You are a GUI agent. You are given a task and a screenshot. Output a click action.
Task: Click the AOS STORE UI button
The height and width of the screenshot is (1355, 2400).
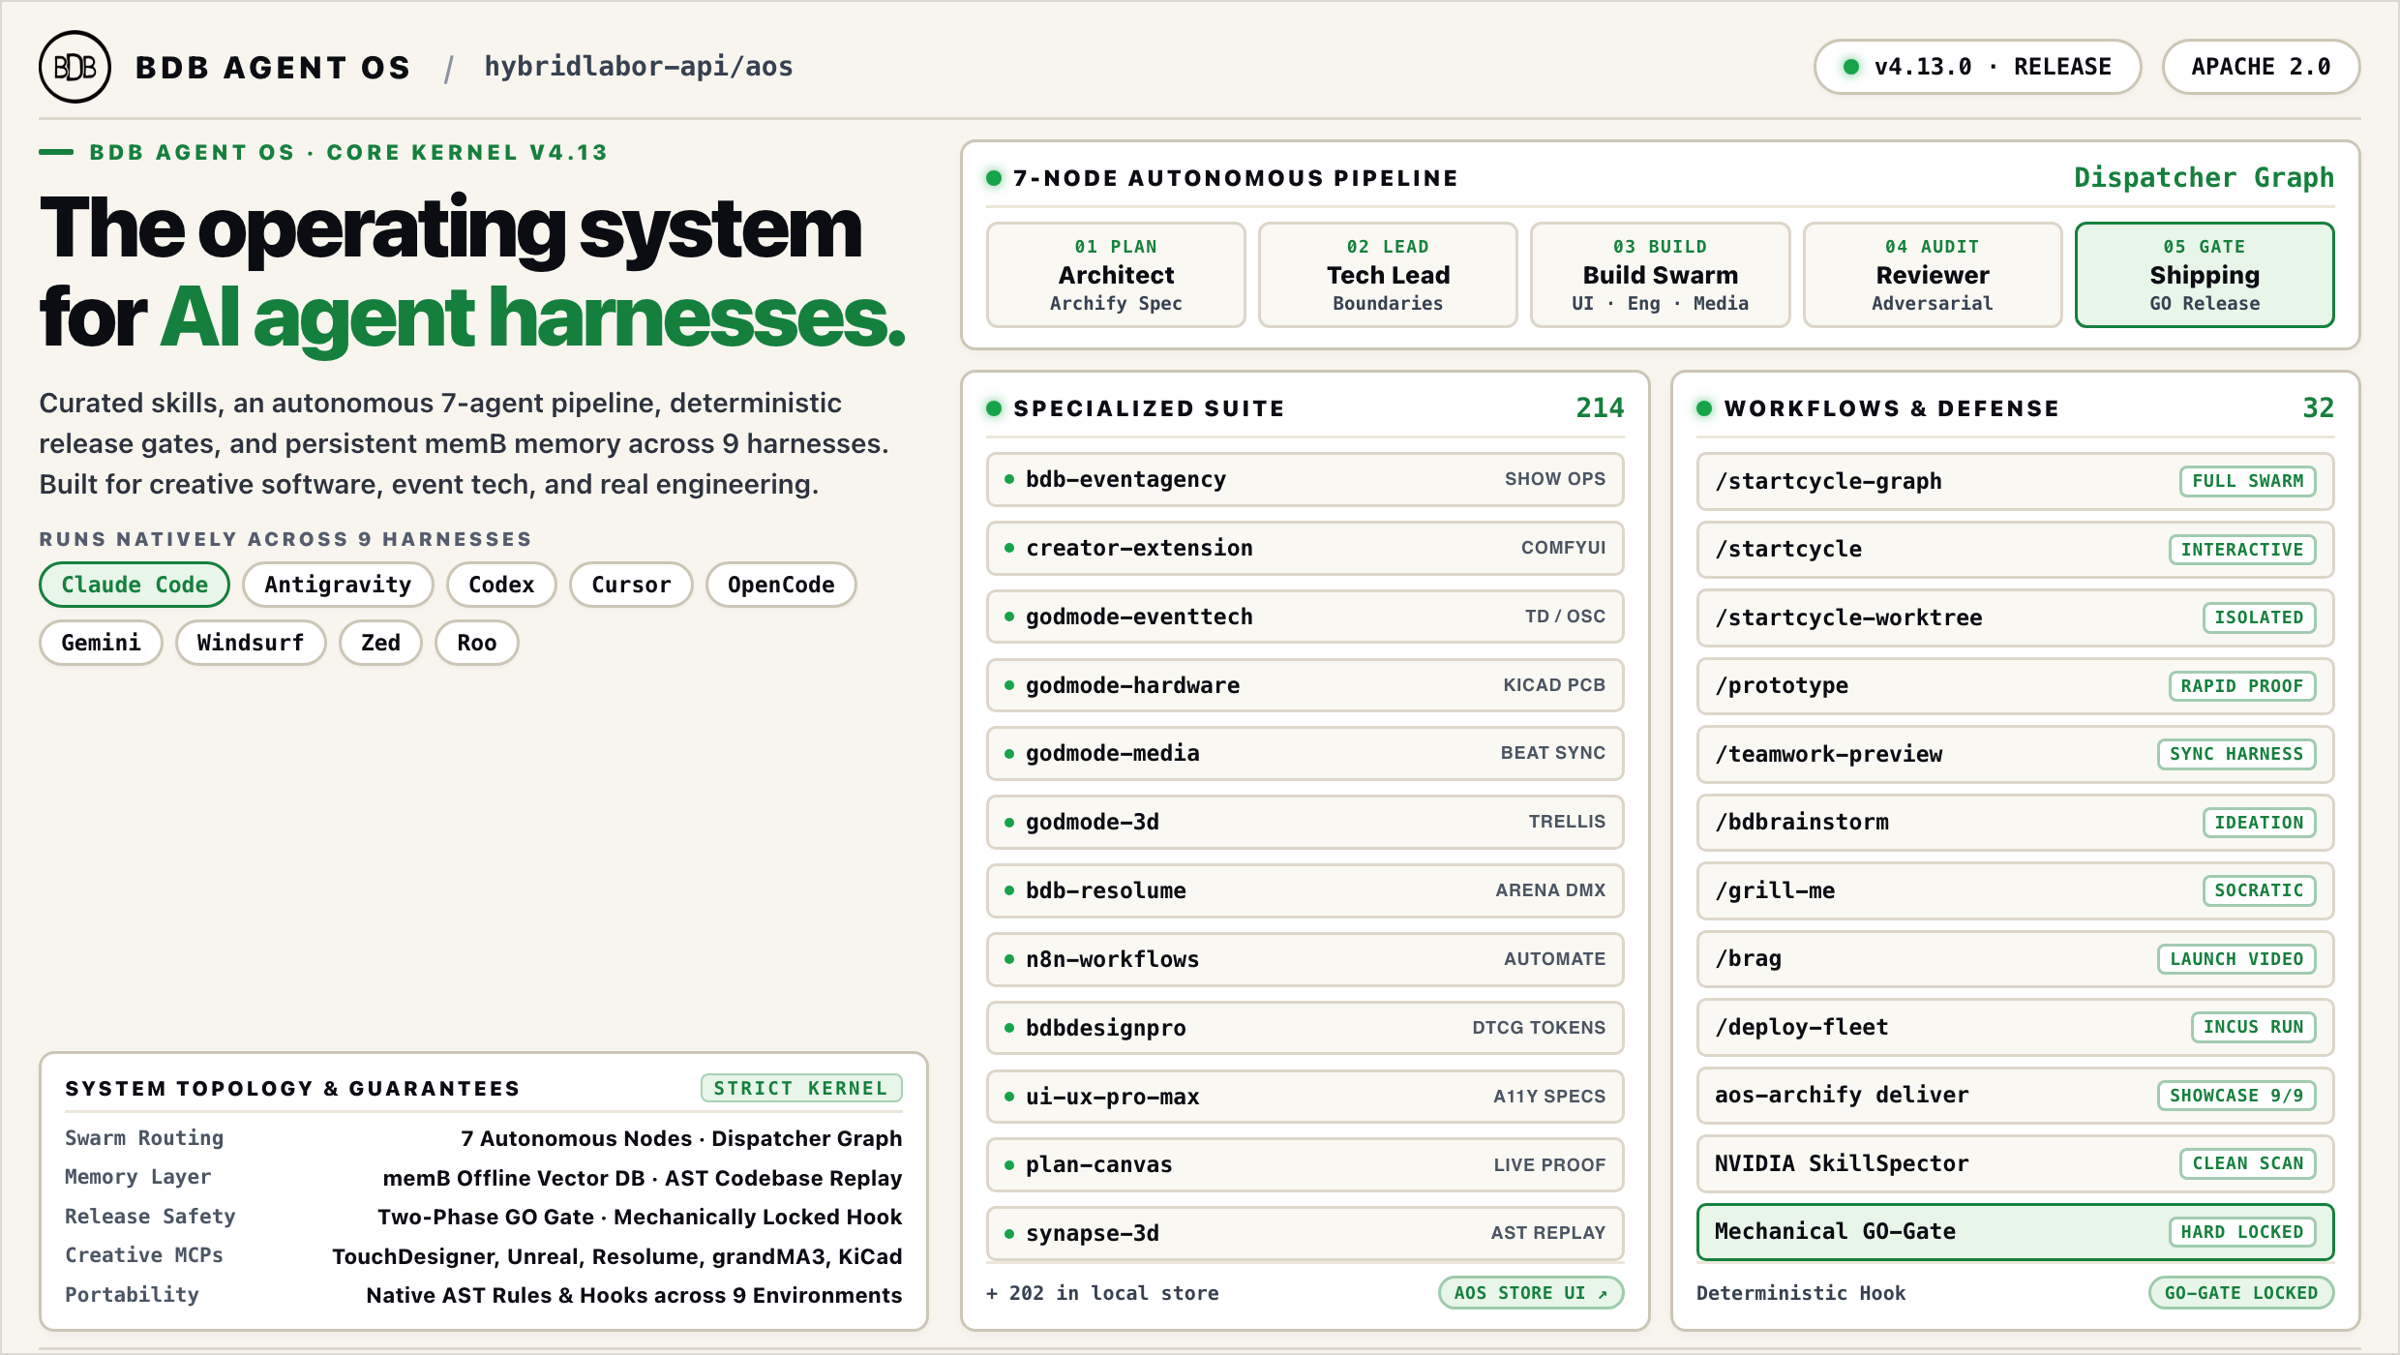[x=1531, y=1293]
